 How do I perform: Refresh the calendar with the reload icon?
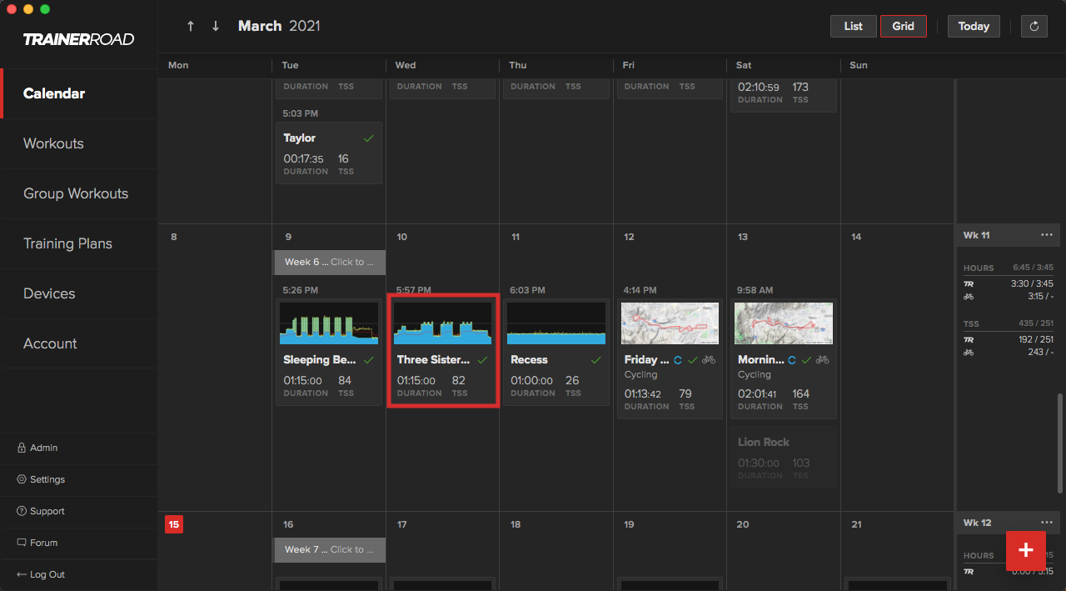[1034, 27]
